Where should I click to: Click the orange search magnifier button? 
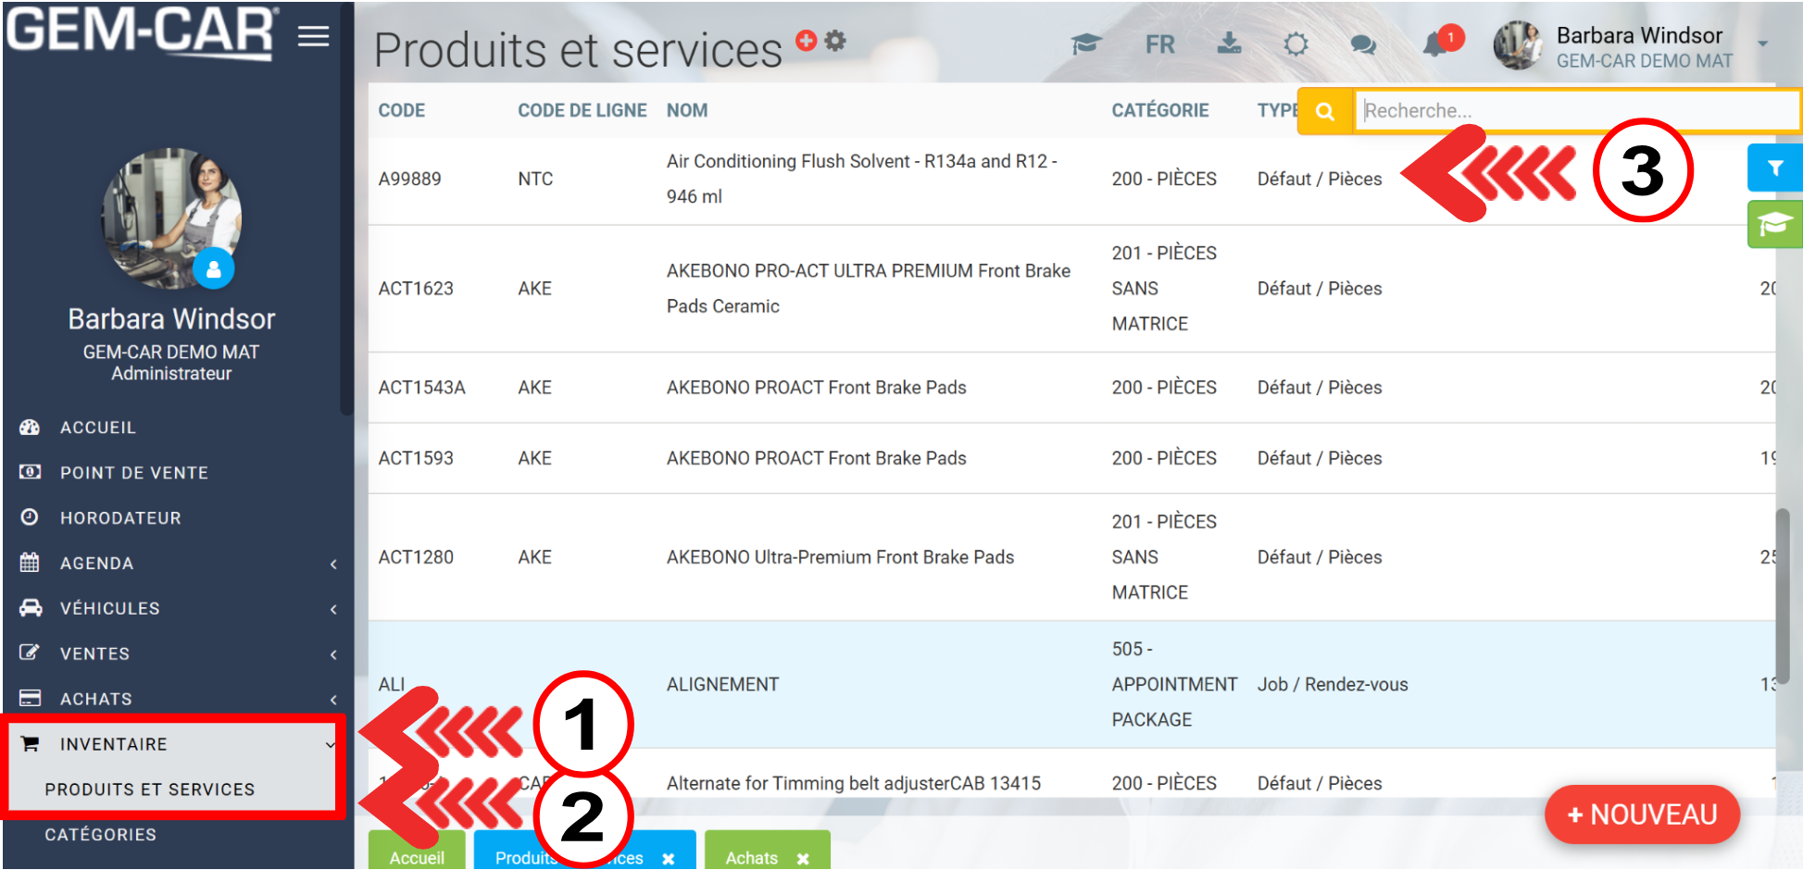click(x=1325, y=111)
